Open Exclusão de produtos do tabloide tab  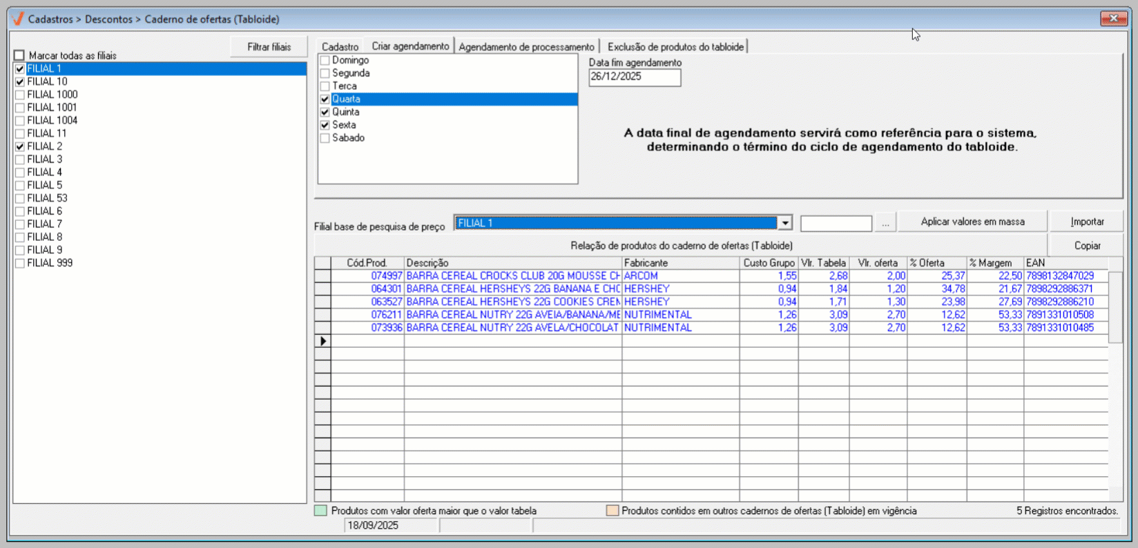click(675, 47)
